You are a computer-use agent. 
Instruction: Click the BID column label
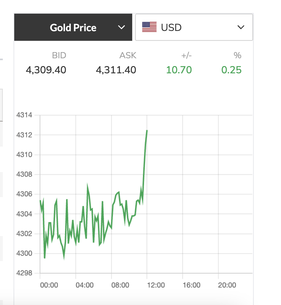59,55
